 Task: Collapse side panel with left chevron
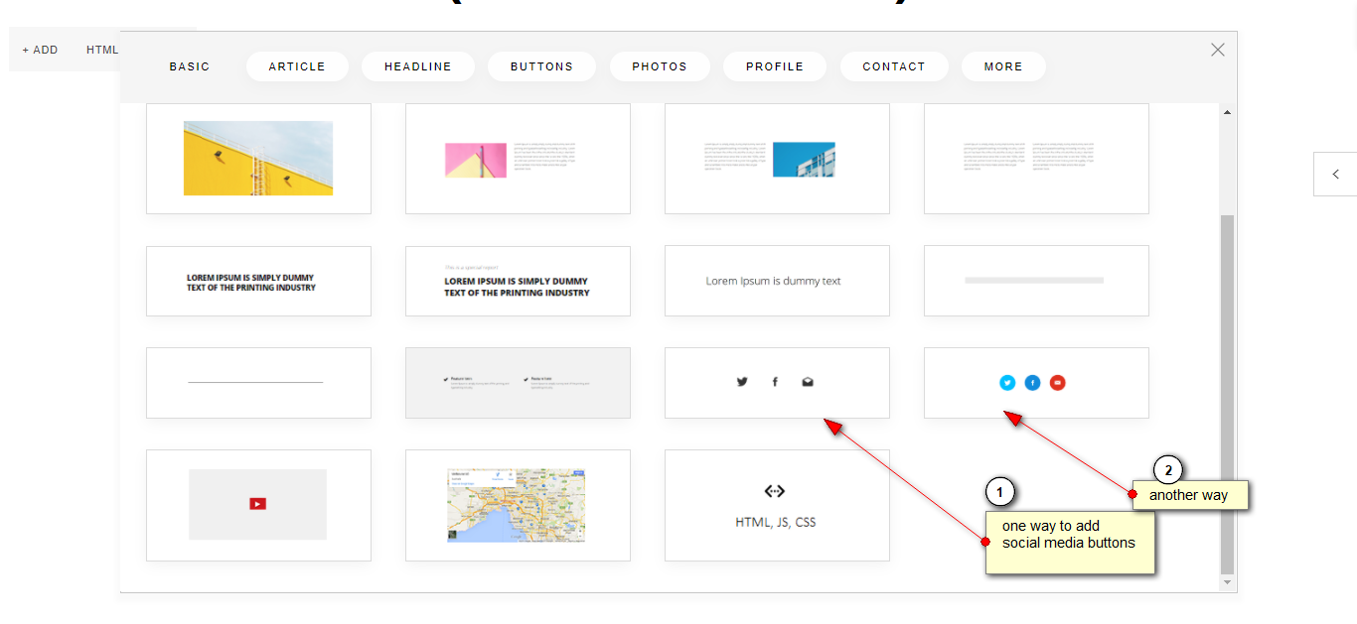tap(1335, 175)
